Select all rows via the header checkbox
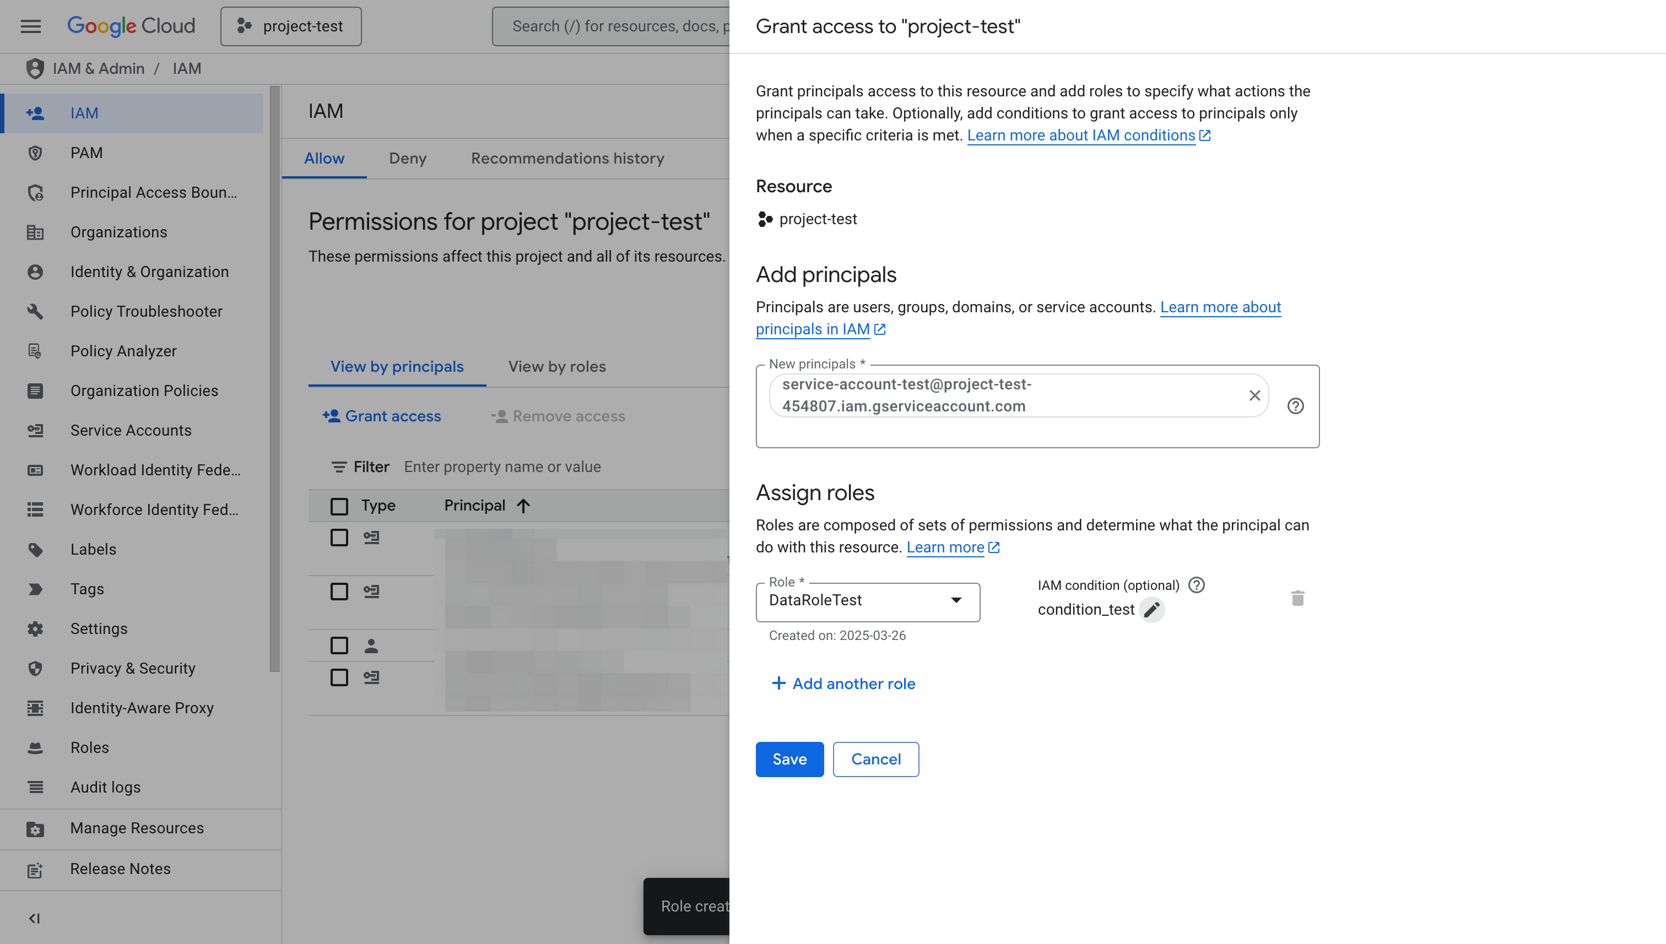 click(x=339, y=506)
